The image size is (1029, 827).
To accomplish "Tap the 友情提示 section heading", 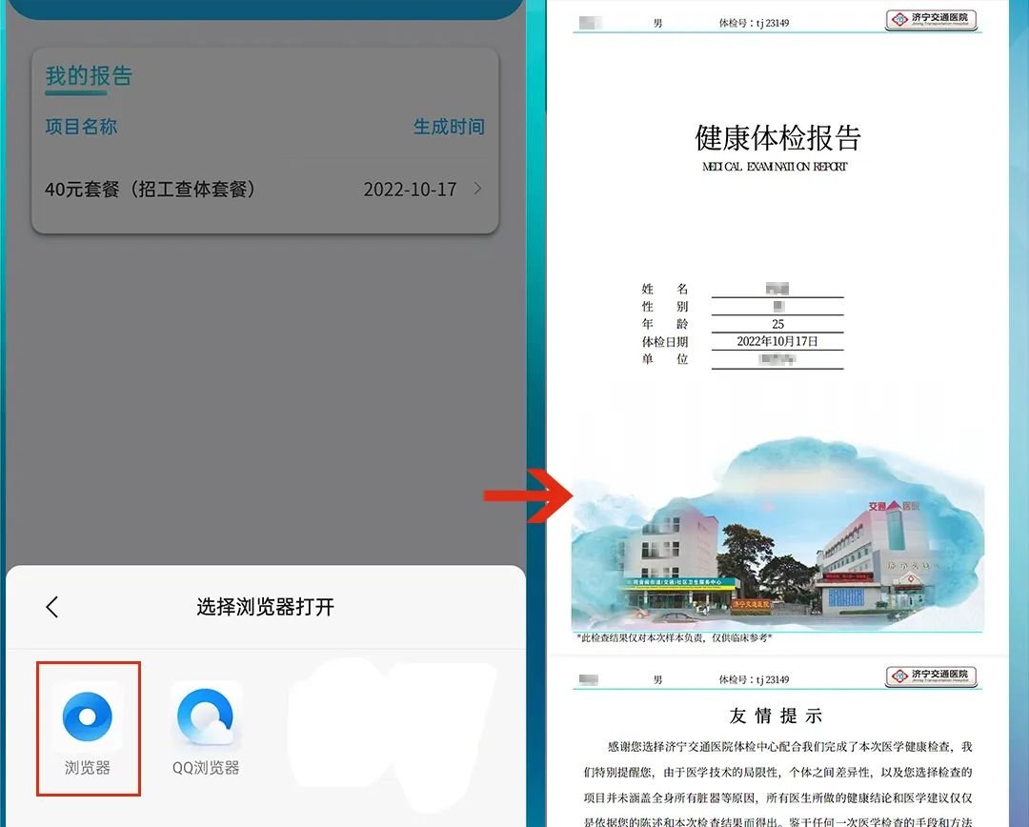I will click(x=776, y=716).
